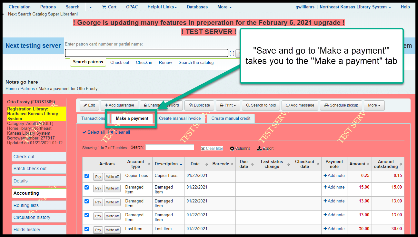This screenshot has height=237, width=418.
Task: Toggle checkbox for the Lost item row
Action: tap(86, 229)
